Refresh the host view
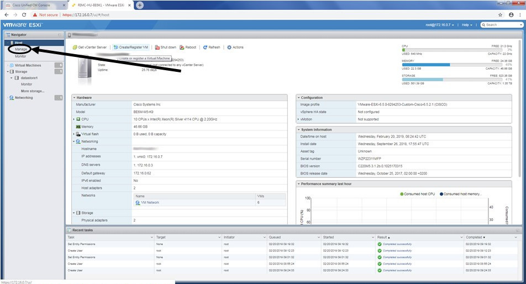The image size is (526, 284). pos(211,48)
